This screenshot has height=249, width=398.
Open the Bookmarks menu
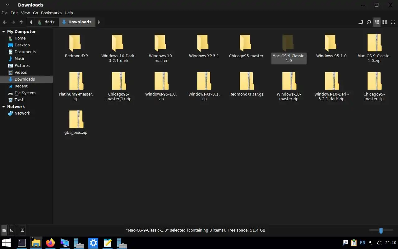[51, 13]
